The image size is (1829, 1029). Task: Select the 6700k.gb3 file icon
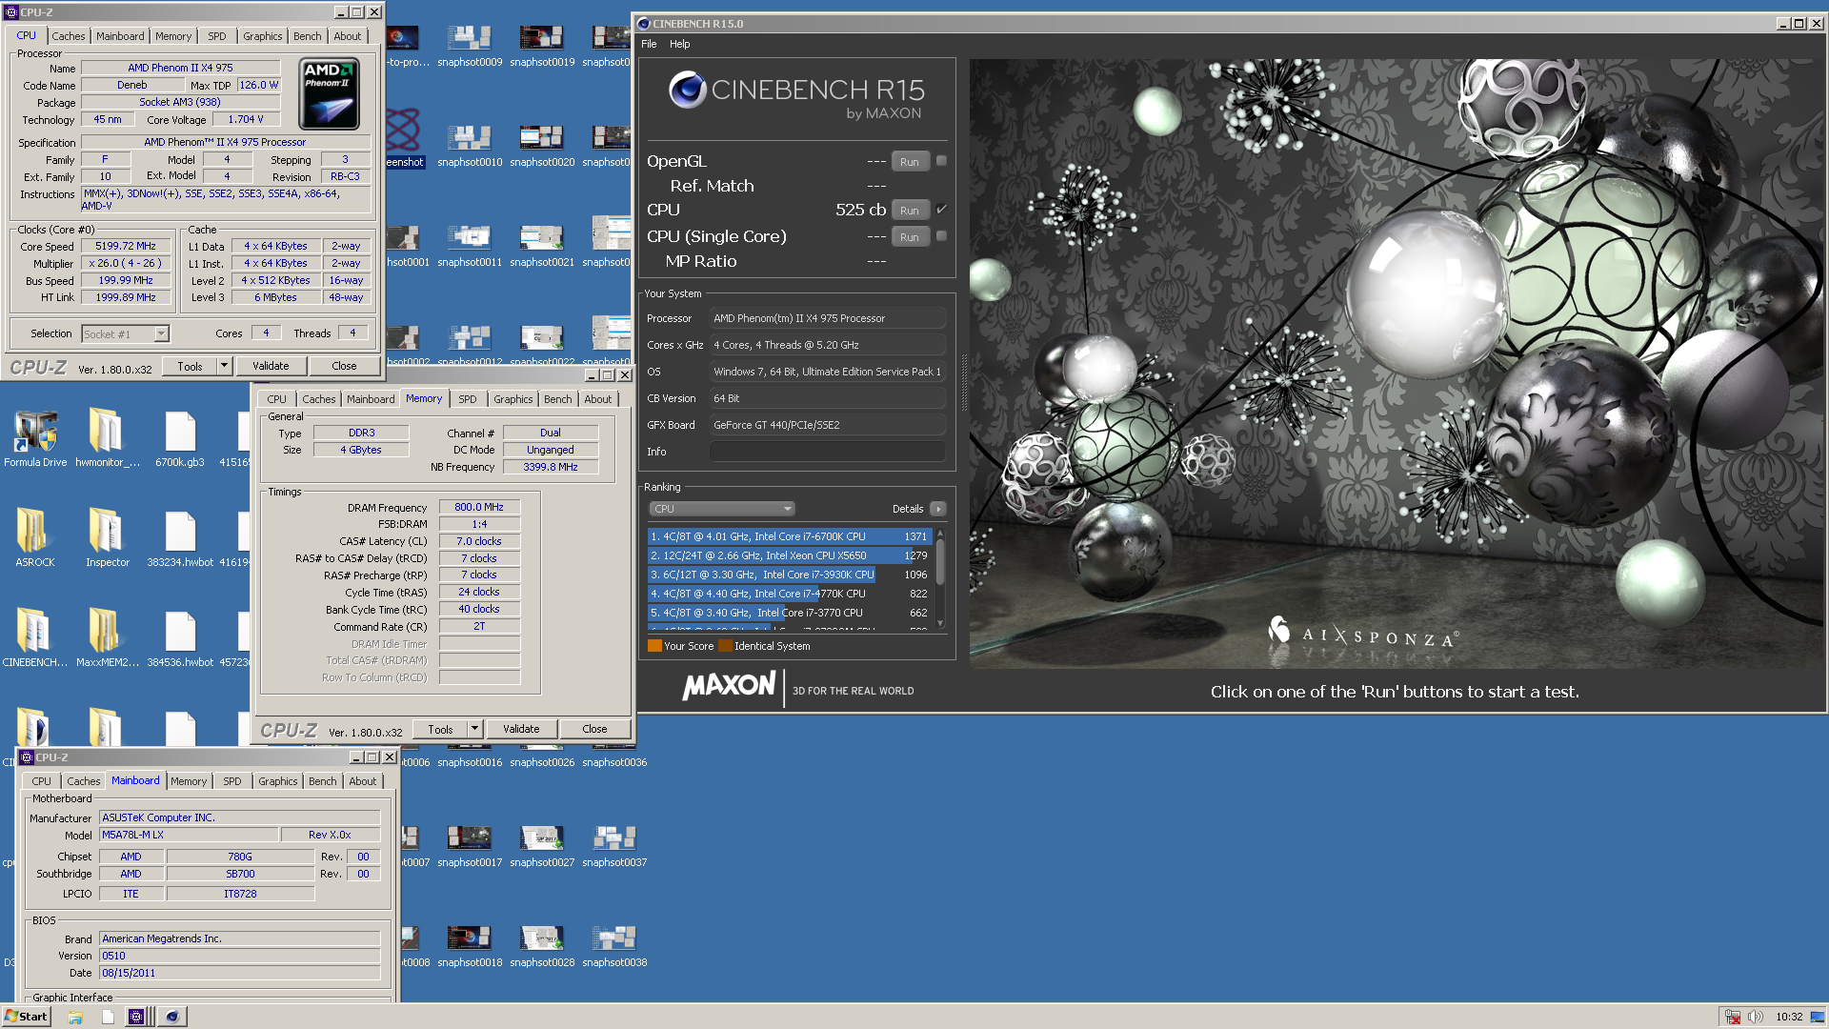tap(179, 438)
